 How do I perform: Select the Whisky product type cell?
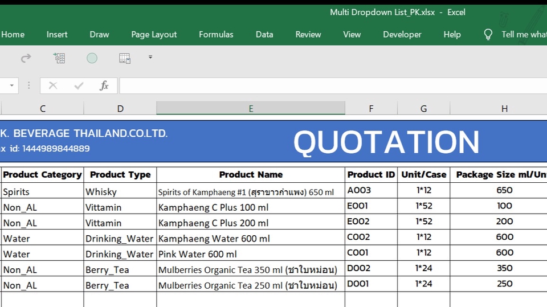[x=120, y=191]
